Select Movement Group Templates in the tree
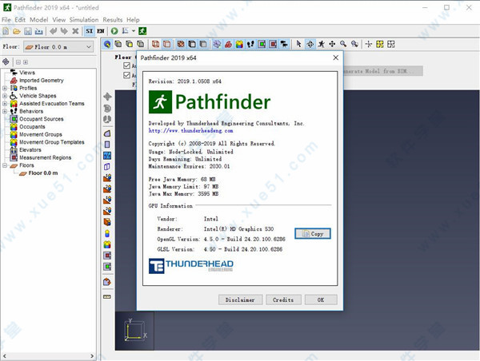The height and width of the screenshot is (361, 480). 52,142
